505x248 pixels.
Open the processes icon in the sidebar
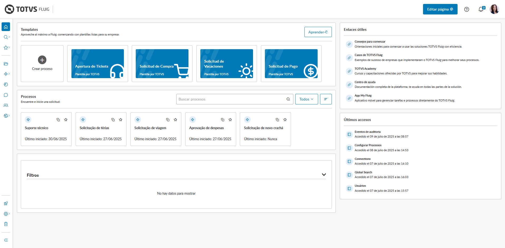point(6,74)
